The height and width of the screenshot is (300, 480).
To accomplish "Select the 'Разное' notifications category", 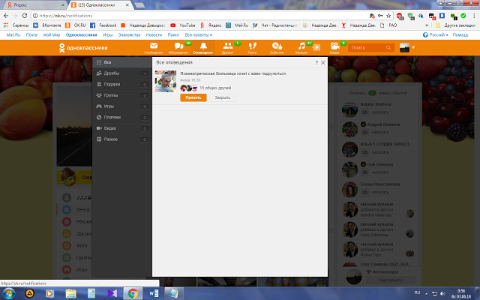I will click(121, 139).
